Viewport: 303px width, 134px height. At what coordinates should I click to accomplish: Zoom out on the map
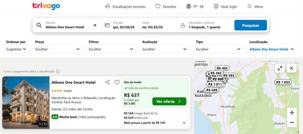click(x=292, y=122)
